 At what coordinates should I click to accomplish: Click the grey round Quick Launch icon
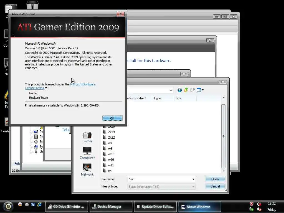point(27,205)
